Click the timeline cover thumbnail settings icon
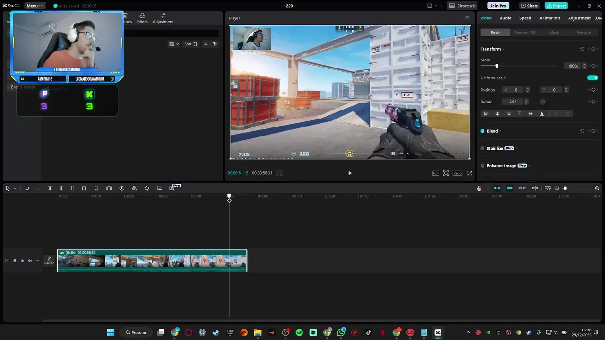This screenshot has width=605, height=340. tap(548, 188)
